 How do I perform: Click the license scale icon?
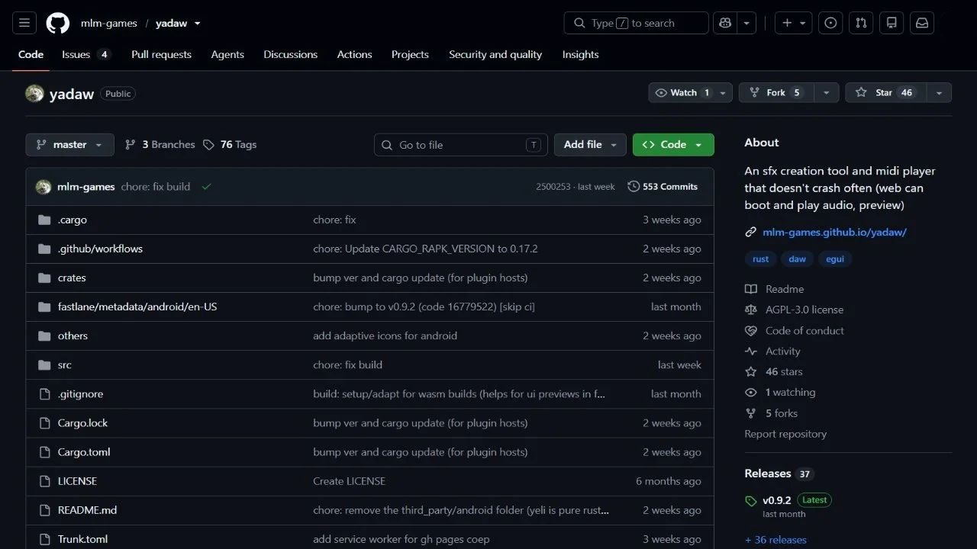(751, 310)
